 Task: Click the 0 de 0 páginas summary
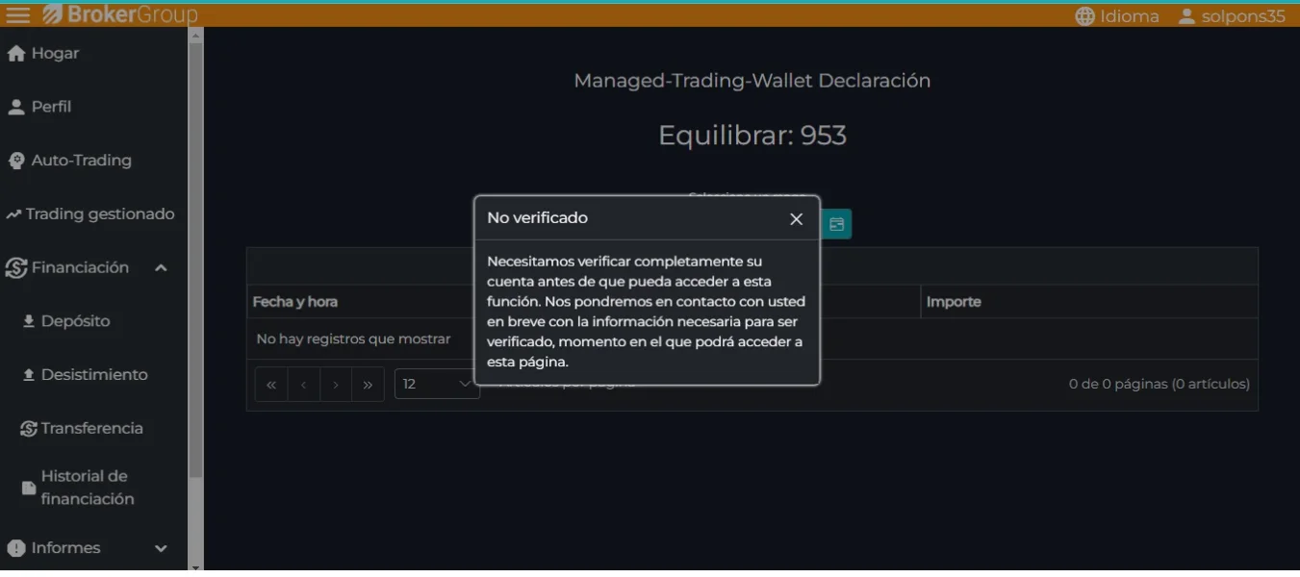[1160, 384]
